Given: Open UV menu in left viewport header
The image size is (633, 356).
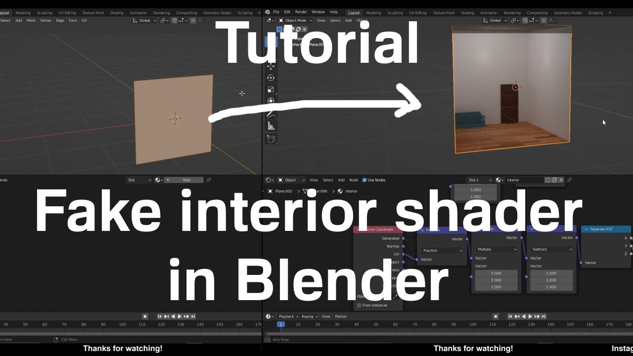Looking at the screenshot, I should point(84,20).
